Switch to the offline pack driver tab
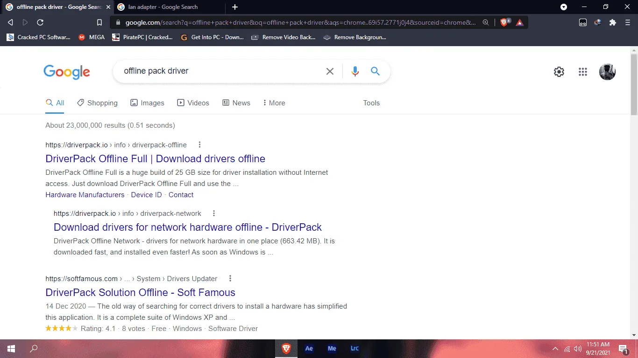 pos(56,7)
